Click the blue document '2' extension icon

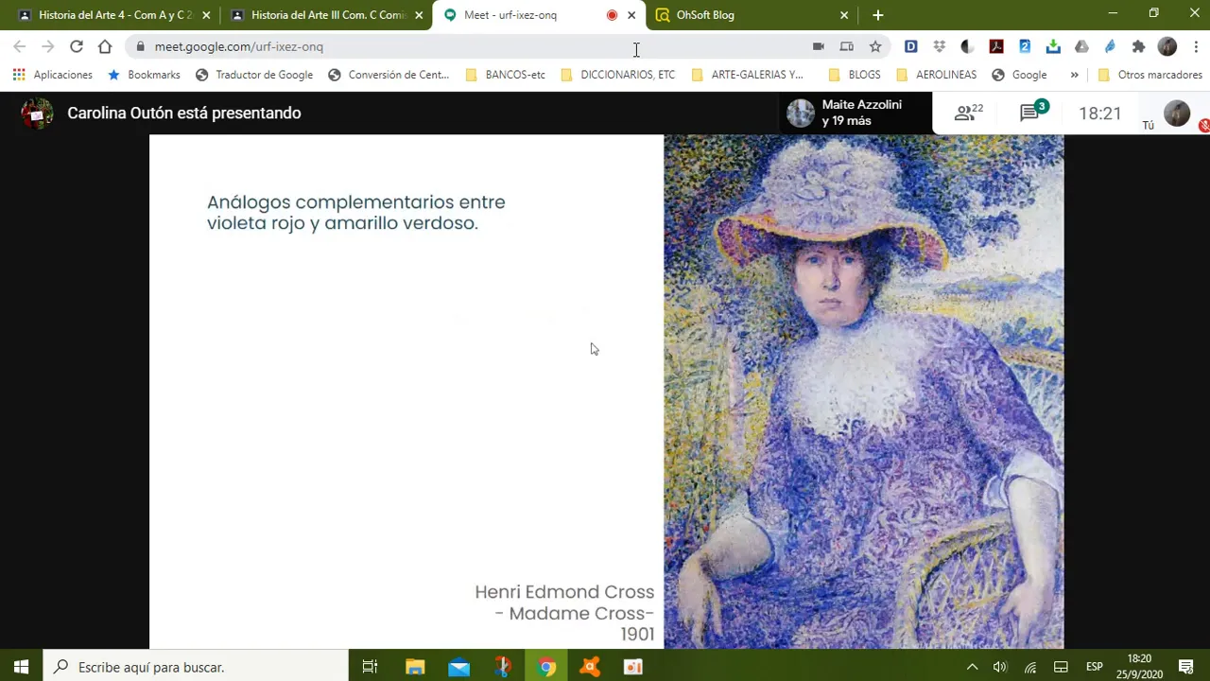(x=1025, y=46)
